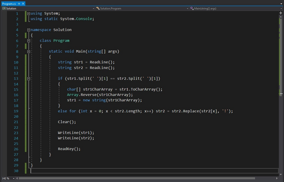
Task: Click the 'Program' class name
Action: [x=61, y=40]
